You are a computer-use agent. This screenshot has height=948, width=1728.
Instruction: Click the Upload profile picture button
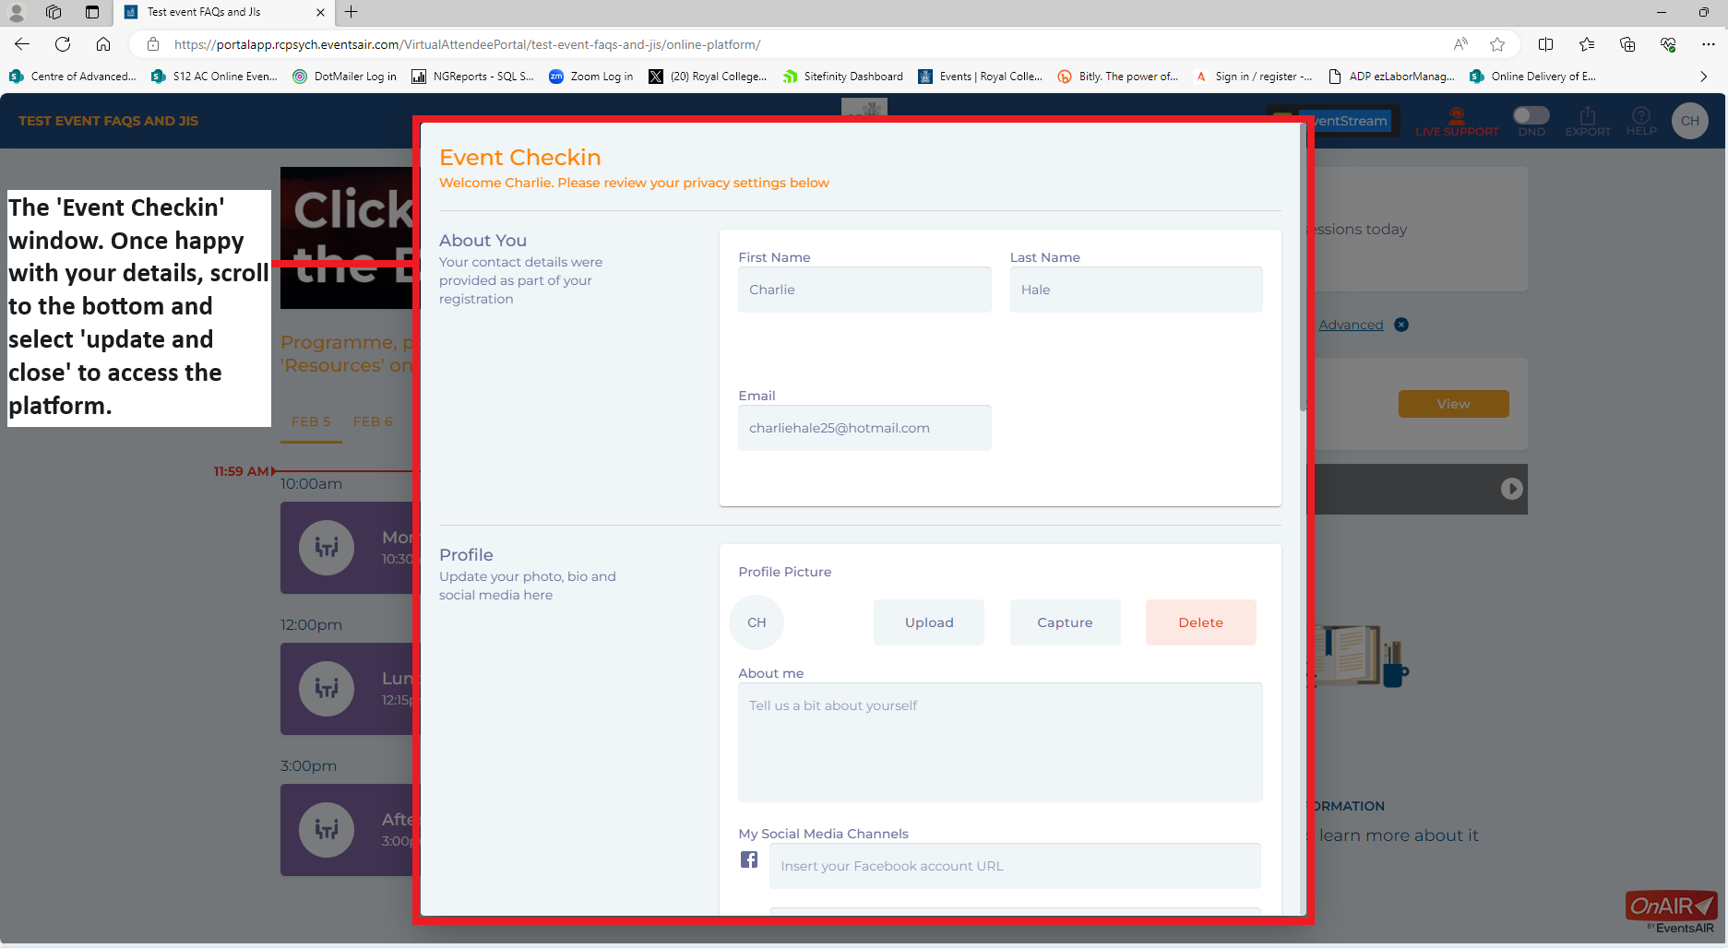point(928,622)
